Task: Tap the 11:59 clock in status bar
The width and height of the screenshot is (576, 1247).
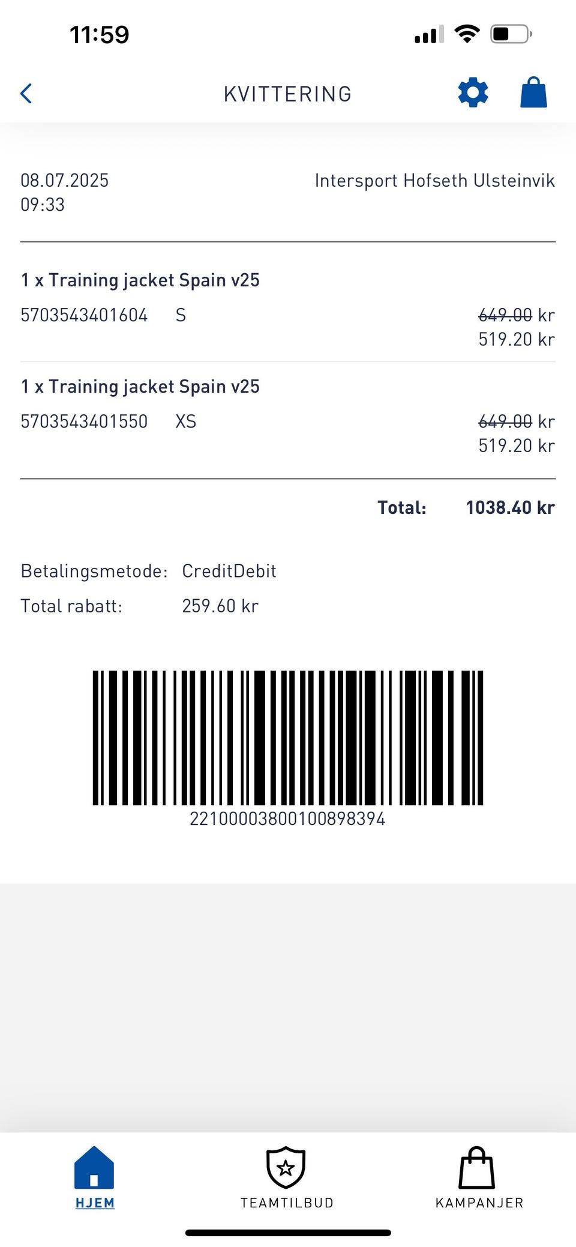Action: click(100, 35)
